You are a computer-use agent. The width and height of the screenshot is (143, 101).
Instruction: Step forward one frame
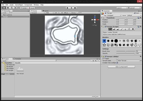(x=75, y=8)
